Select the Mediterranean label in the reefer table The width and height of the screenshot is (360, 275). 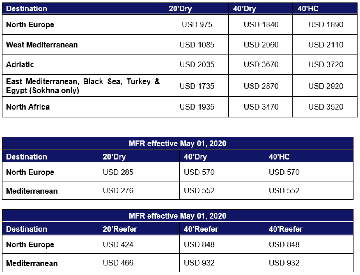[x=32, y=263]
